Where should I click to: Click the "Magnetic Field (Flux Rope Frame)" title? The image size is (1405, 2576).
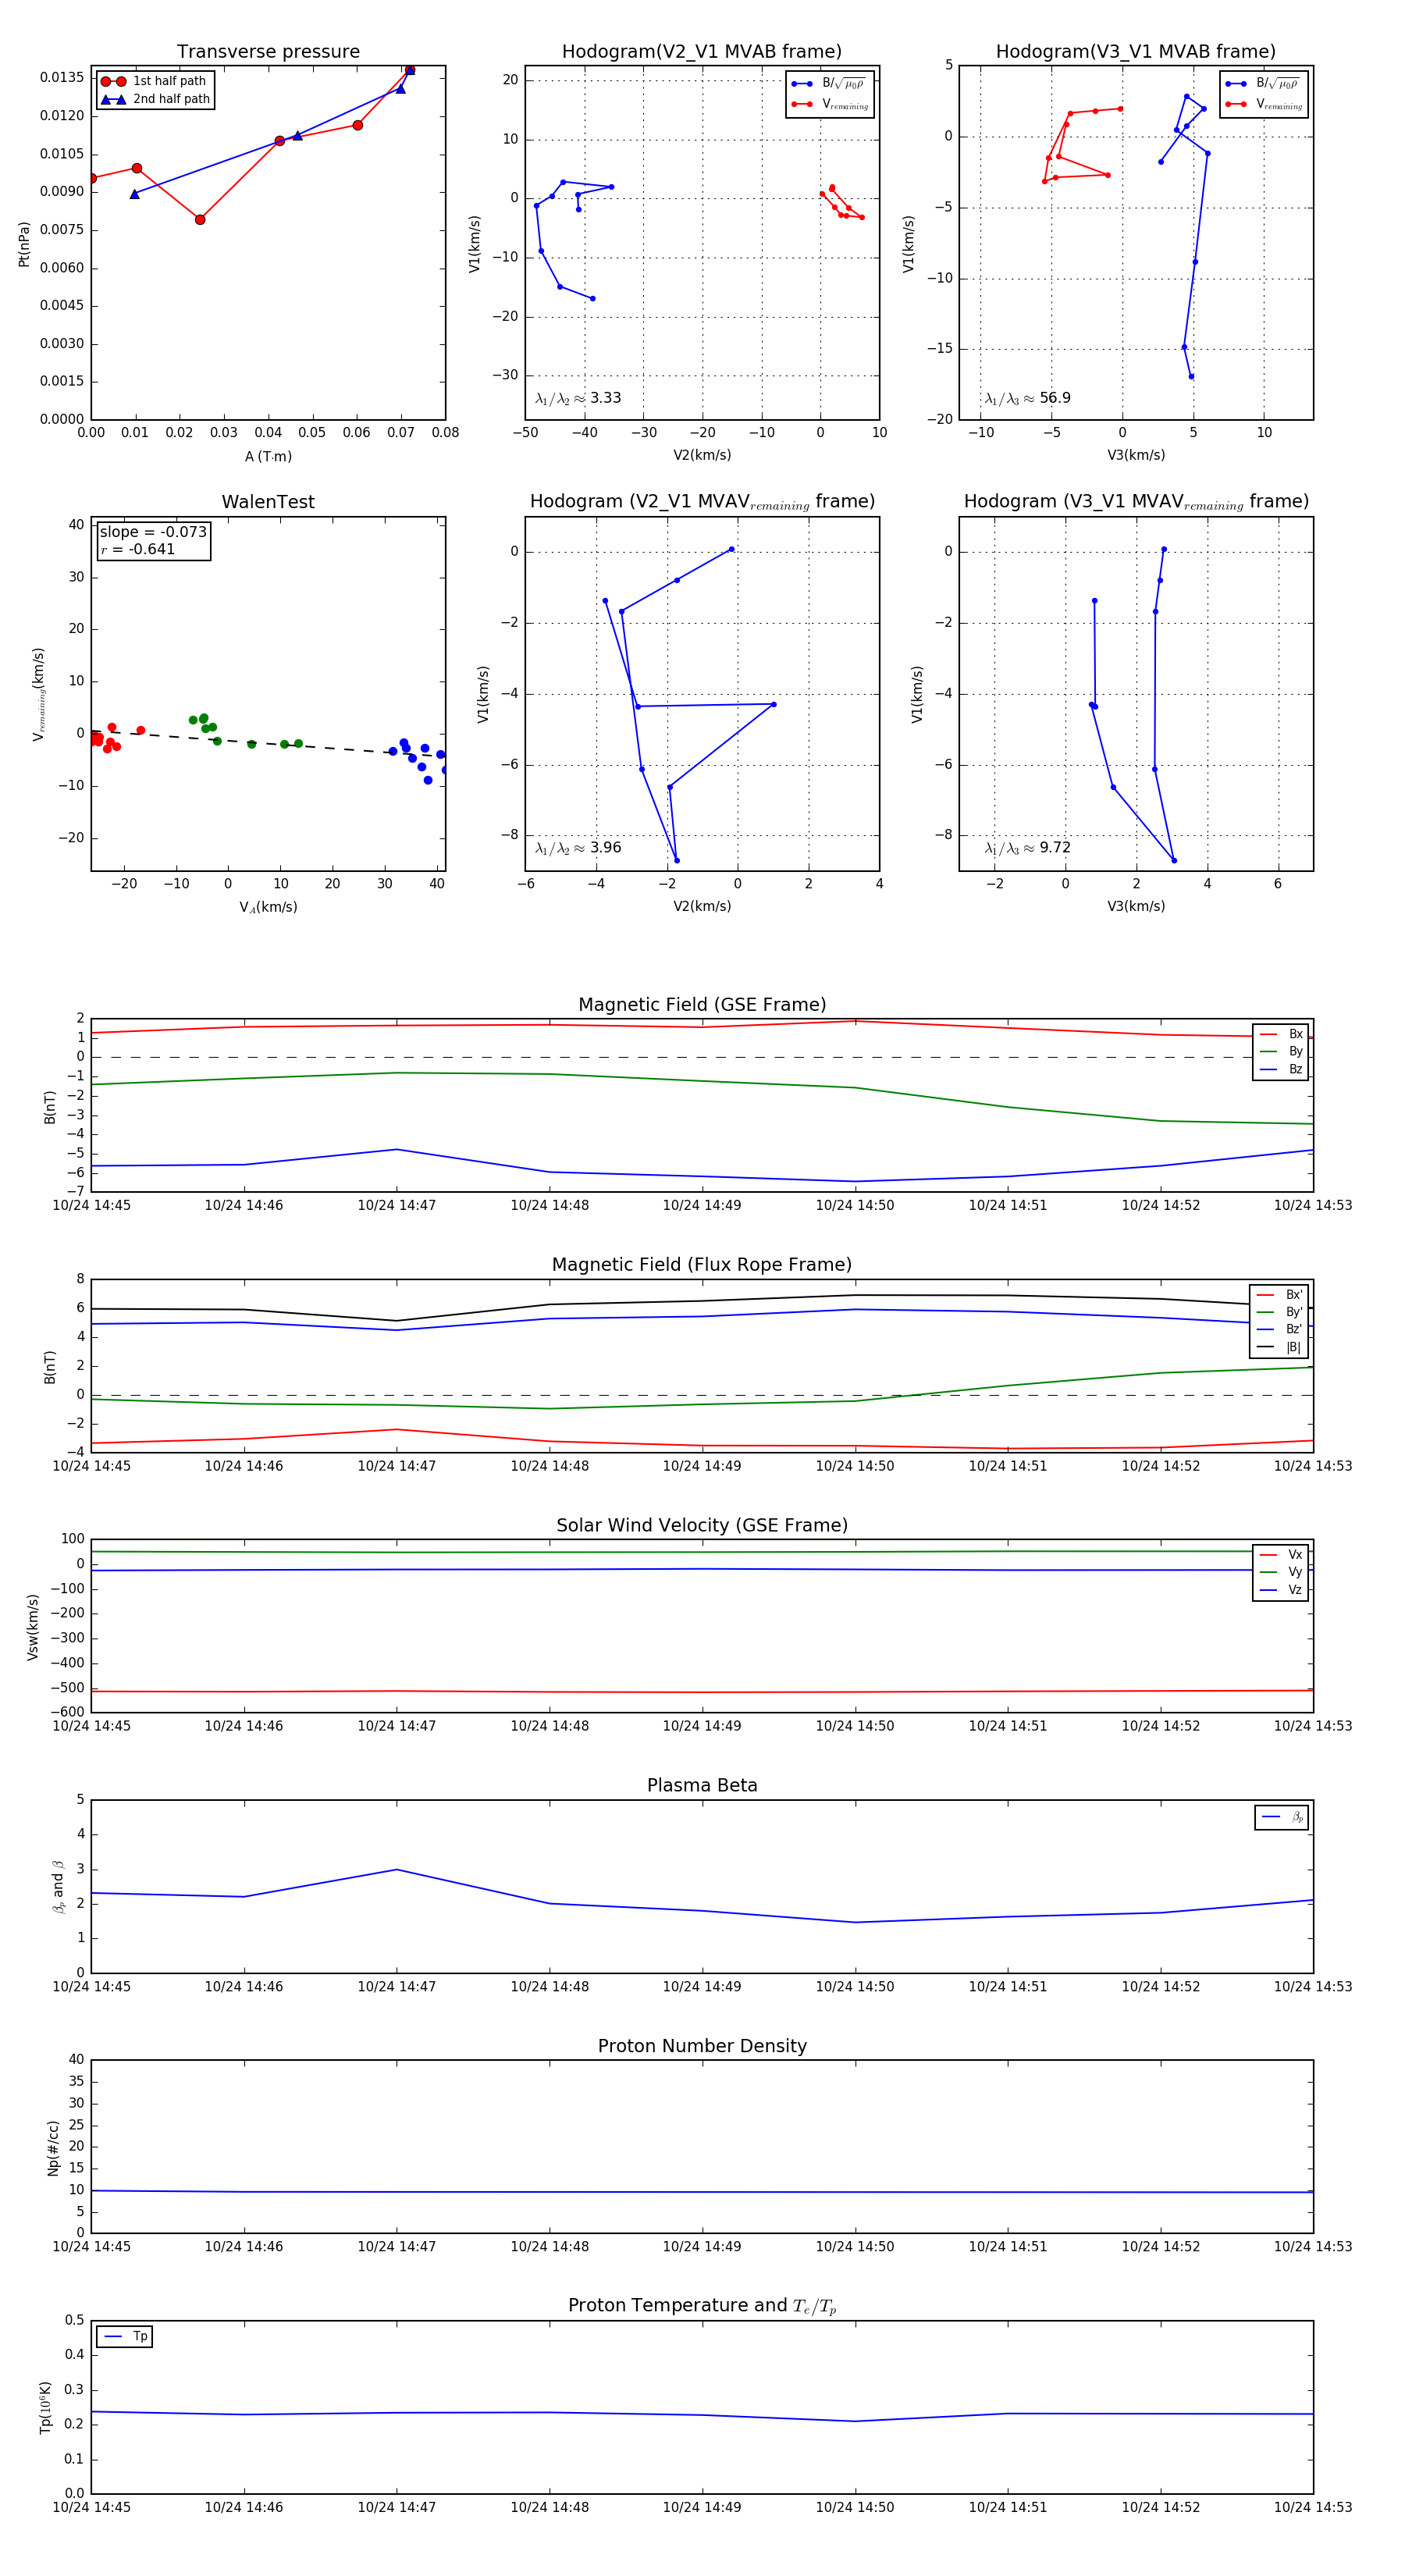(702, 1265)
